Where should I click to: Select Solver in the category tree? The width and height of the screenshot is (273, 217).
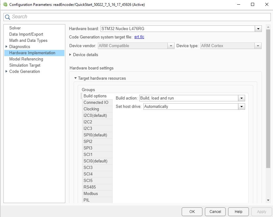(15, 28)
